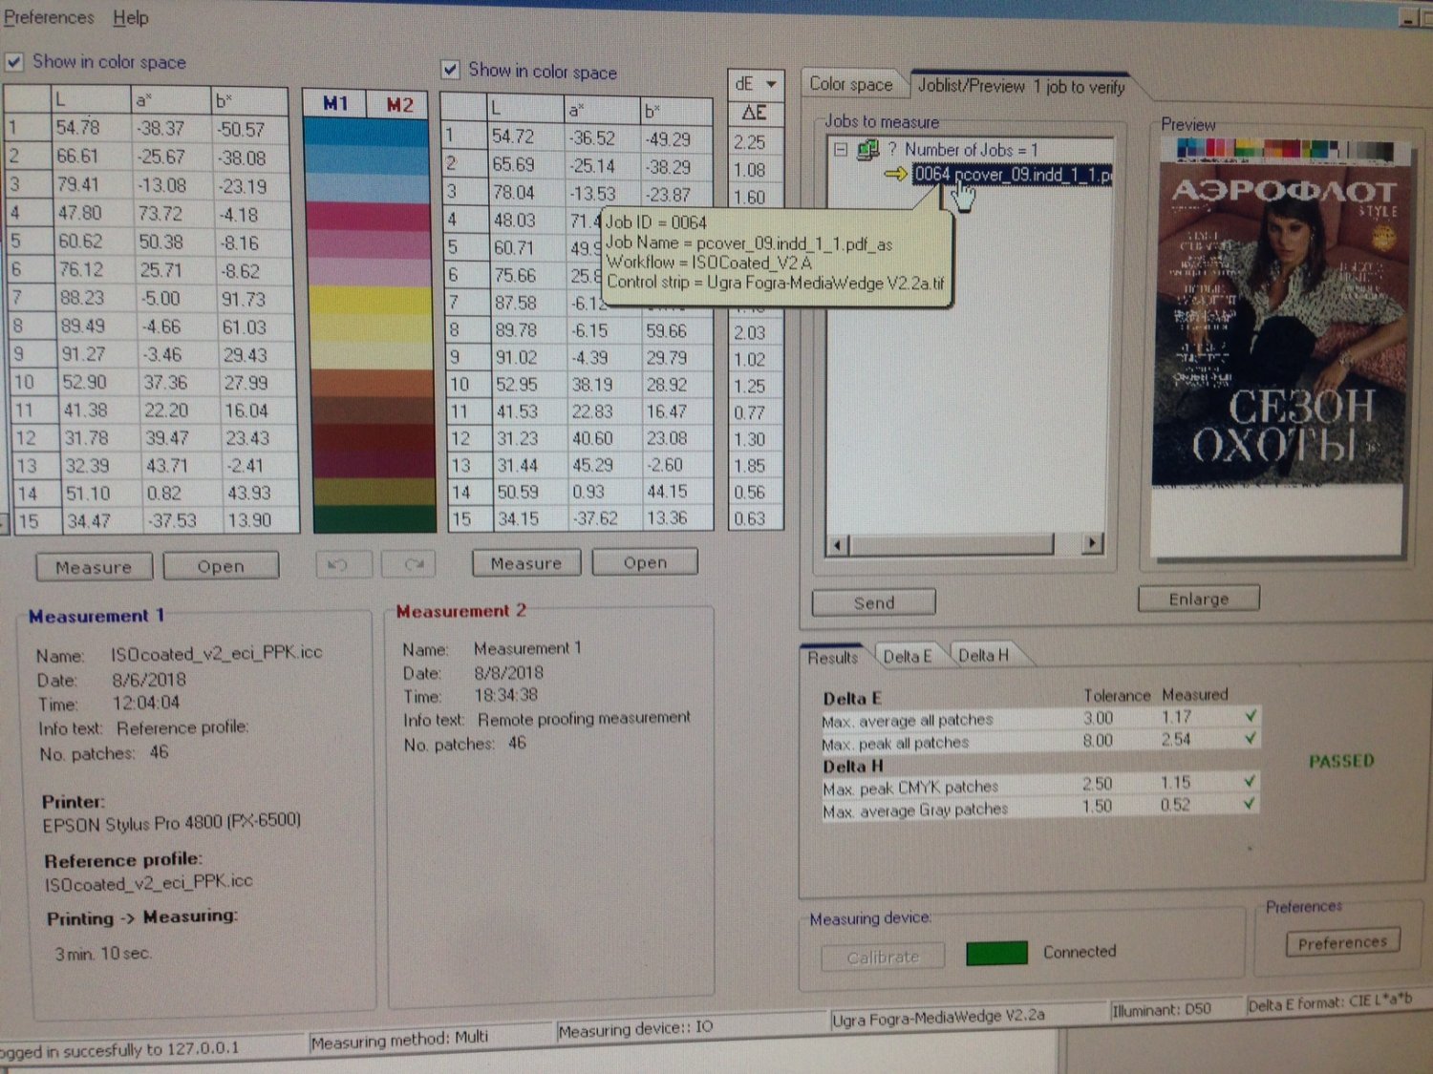Click the PASSED result text

[x=1341, y=761]
